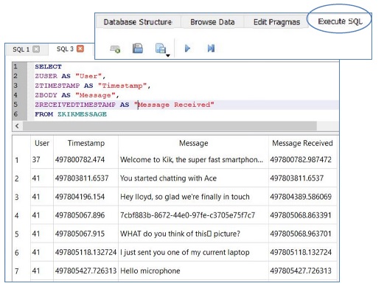Screen dimensions: 384x286
Task: Select 'I just sent you one' cell
Action: point(193,252)
